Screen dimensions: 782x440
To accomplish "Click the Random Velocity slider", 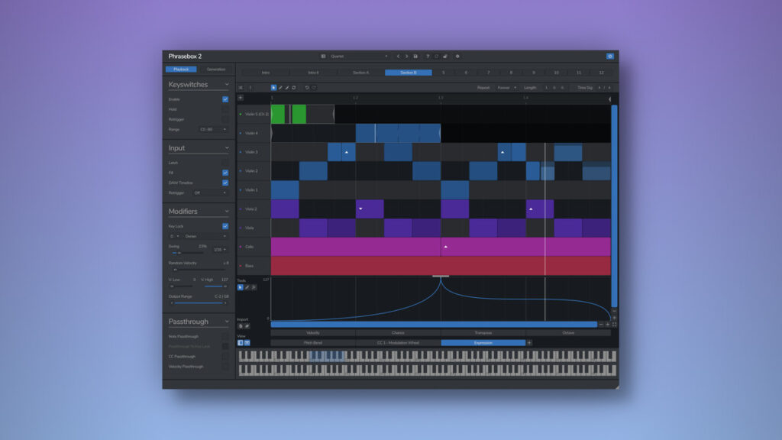I will point(198,270).
